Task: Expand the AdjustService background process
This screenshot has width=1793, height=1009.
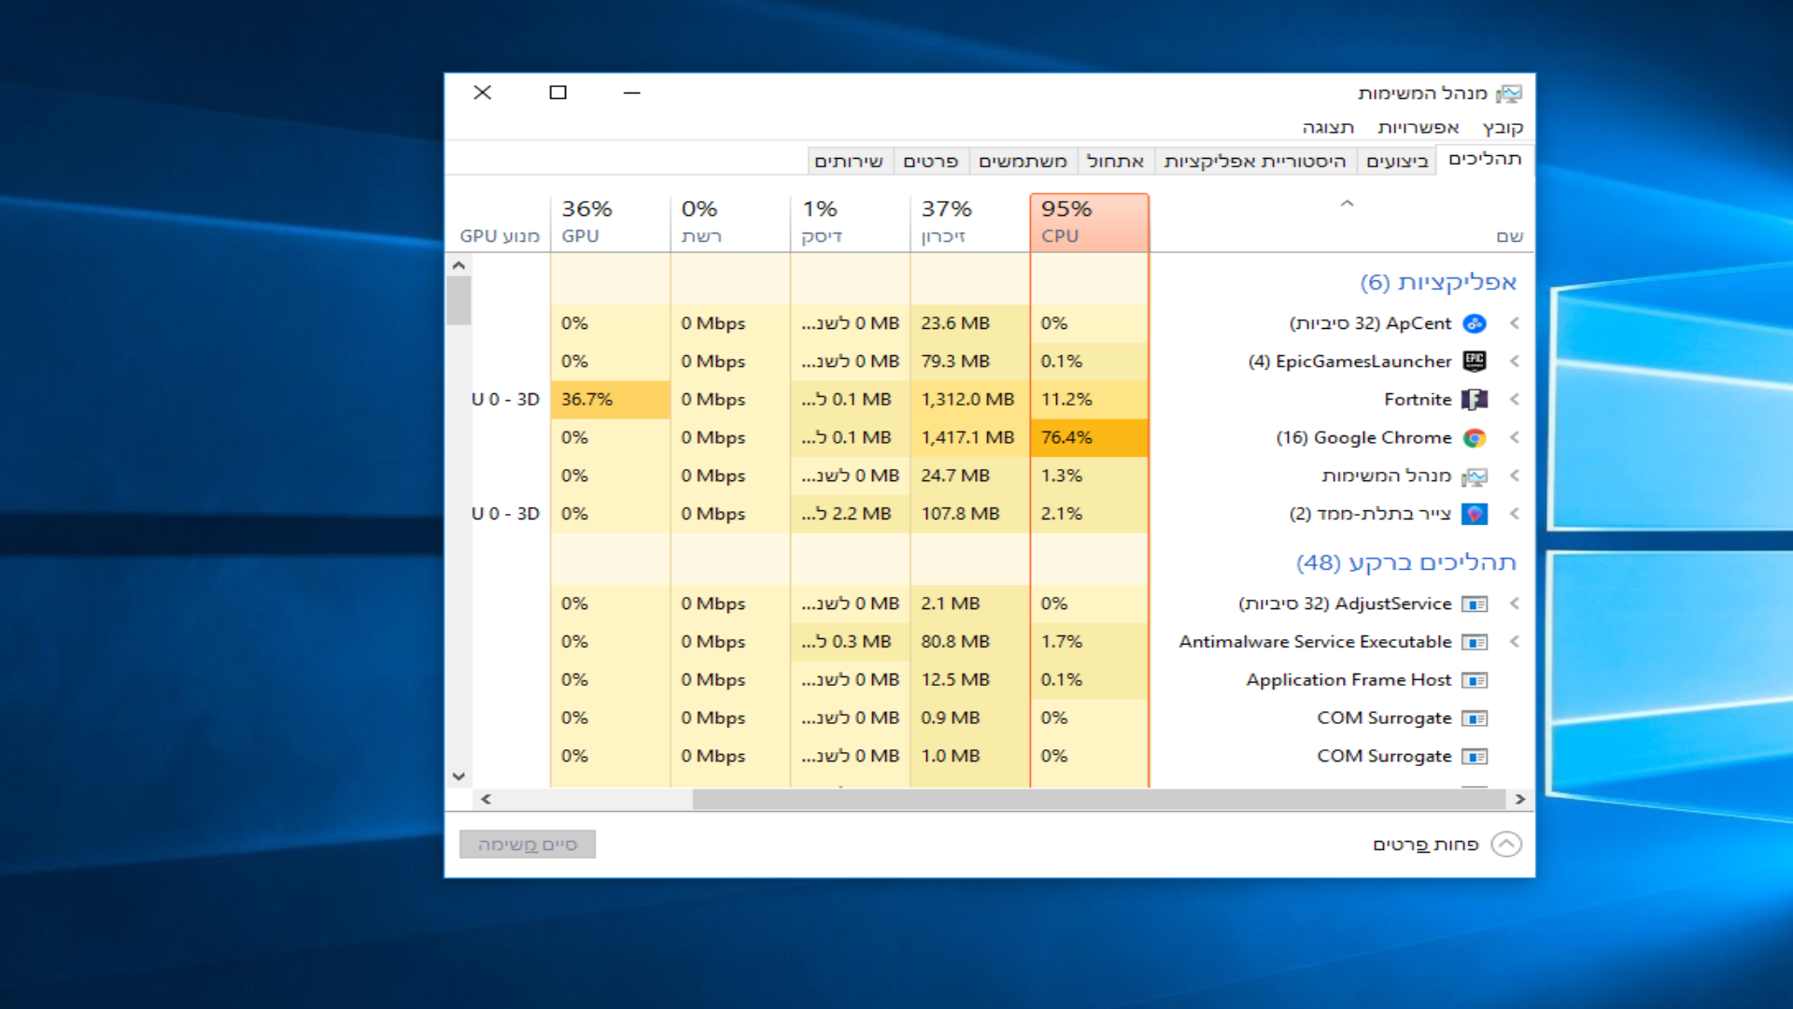Action: click(1515, 604)
